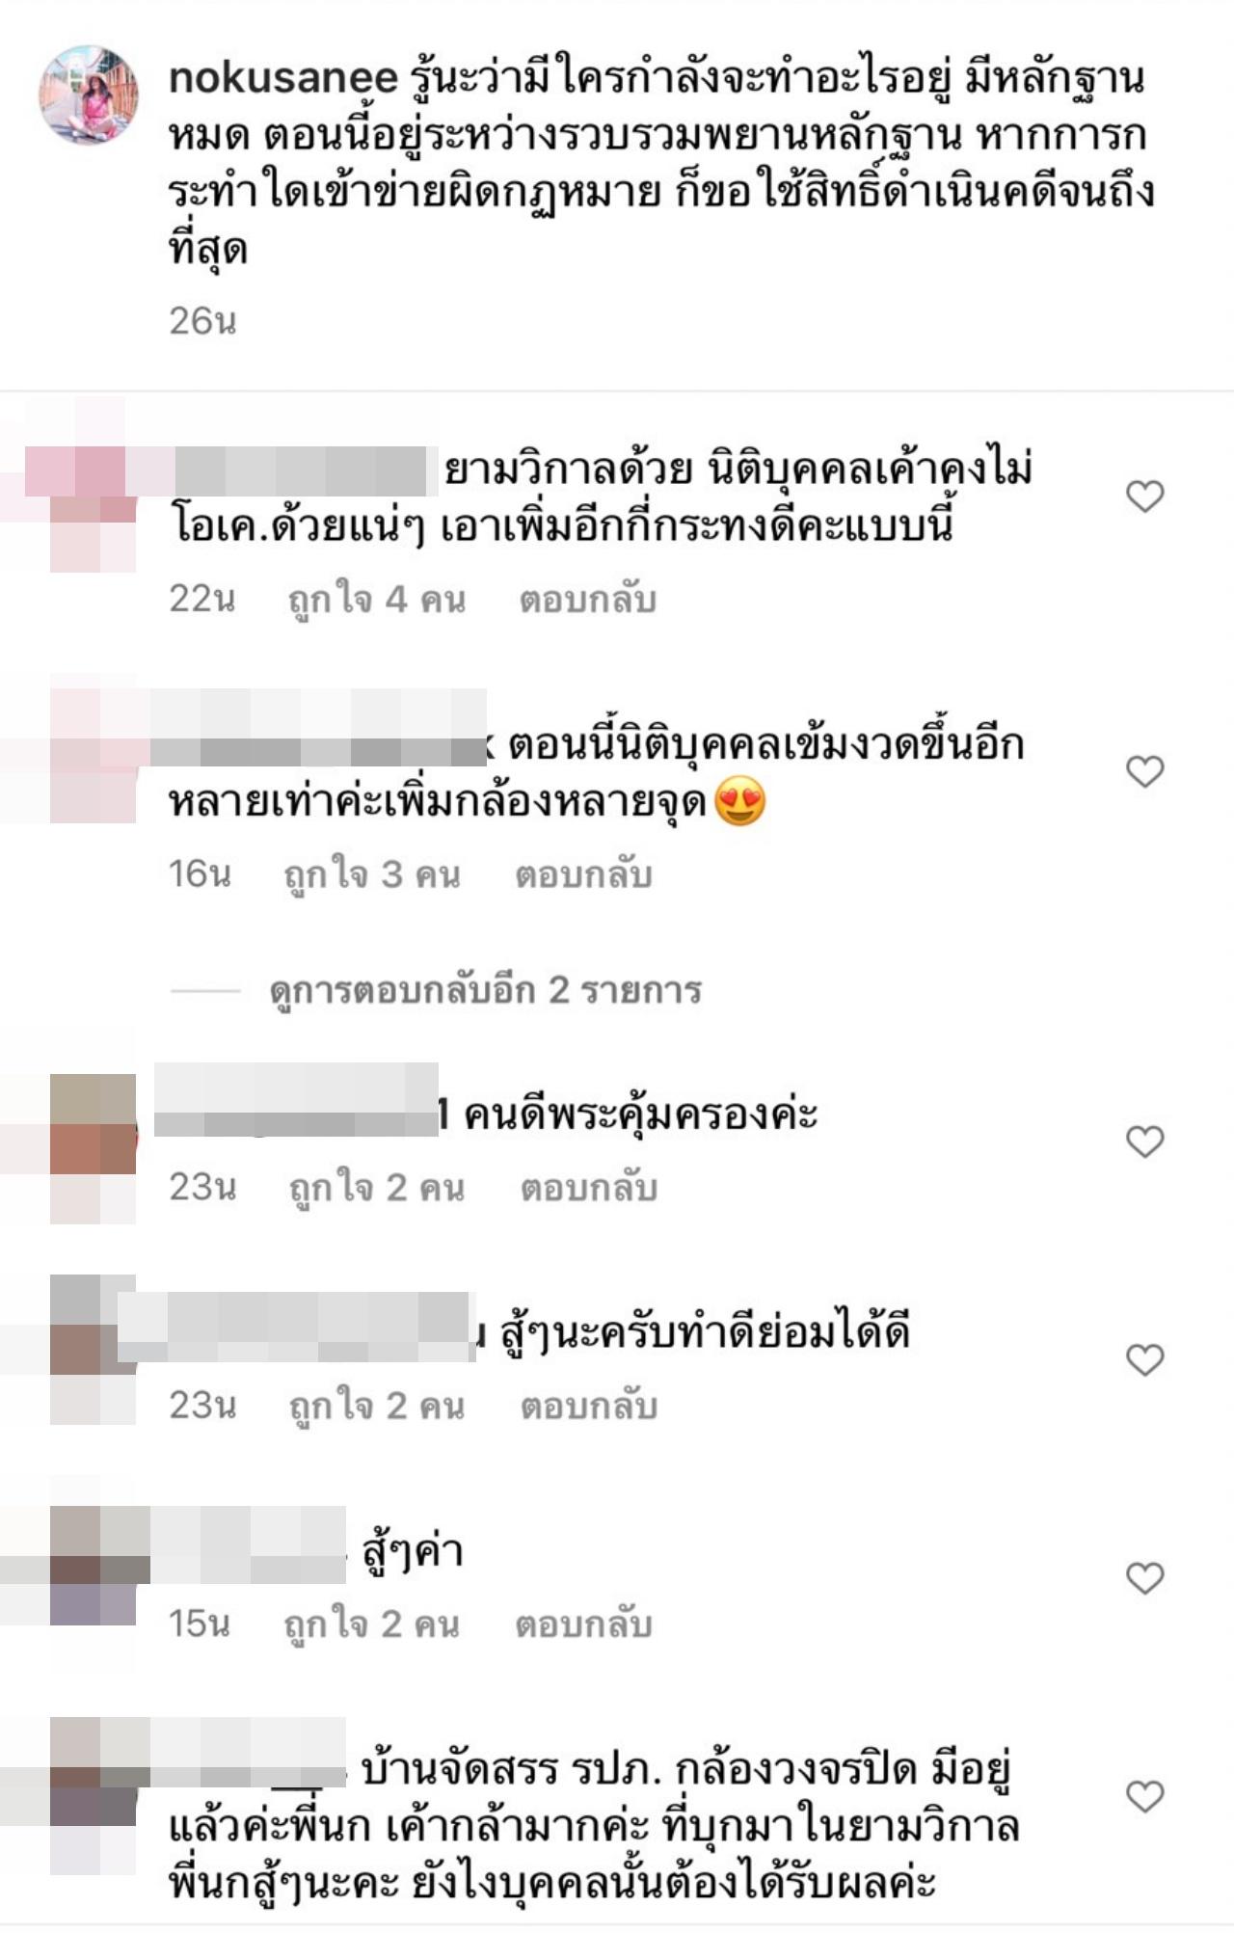Open the nokusanee username link
1234x1933 pixels.
tap(282, 78)
